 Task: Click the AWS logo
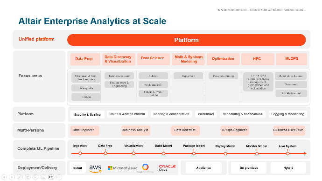pyautogui.click(x=95, y=169)
